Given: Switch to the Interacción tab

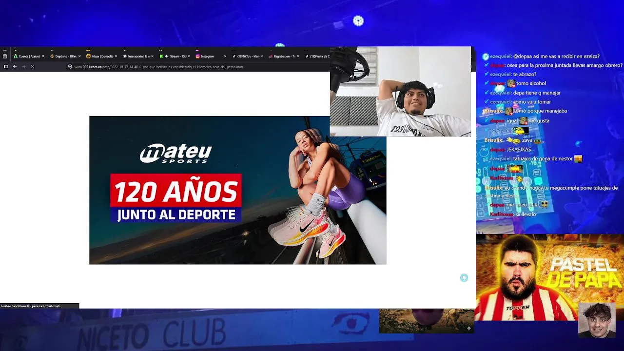Looking at the screenshot, I should click(138, 56).
